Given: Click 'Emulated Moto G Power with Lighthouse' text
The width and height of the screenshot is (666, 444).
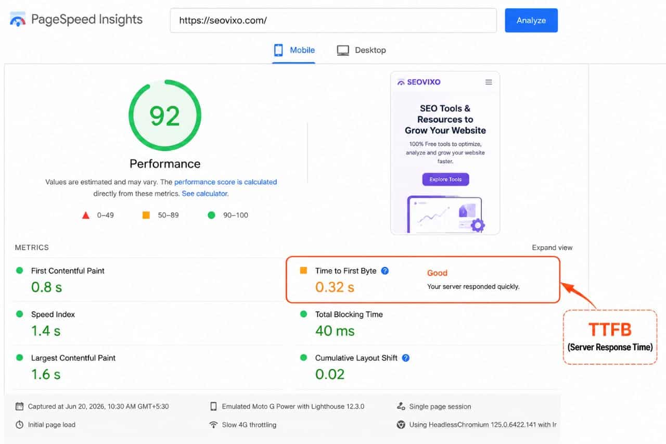Looking at the screenshot, I should (293, 407).
